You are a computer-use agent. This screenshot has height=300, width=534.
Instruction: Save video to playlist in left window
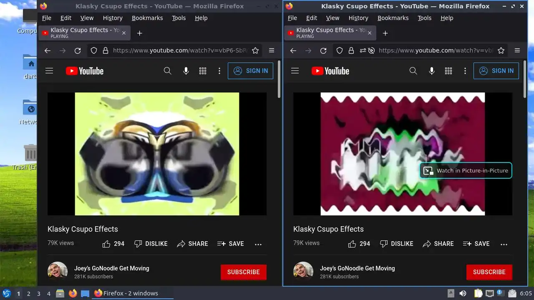tap(231, 244)
